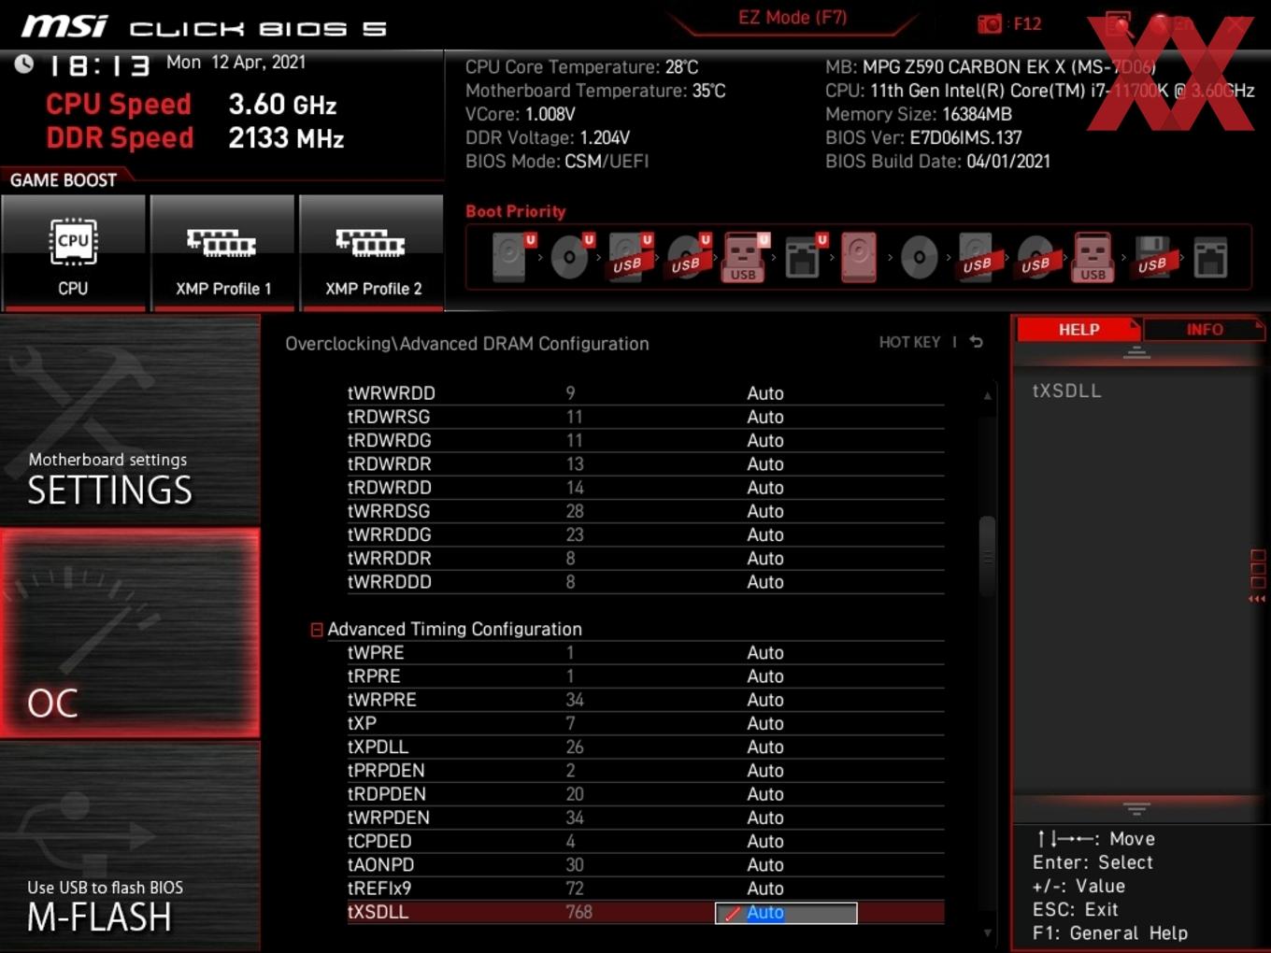Viewport: 1271px width, 953px height.
Task: Switch to the HELP tab
Action: click(1078, 330)
